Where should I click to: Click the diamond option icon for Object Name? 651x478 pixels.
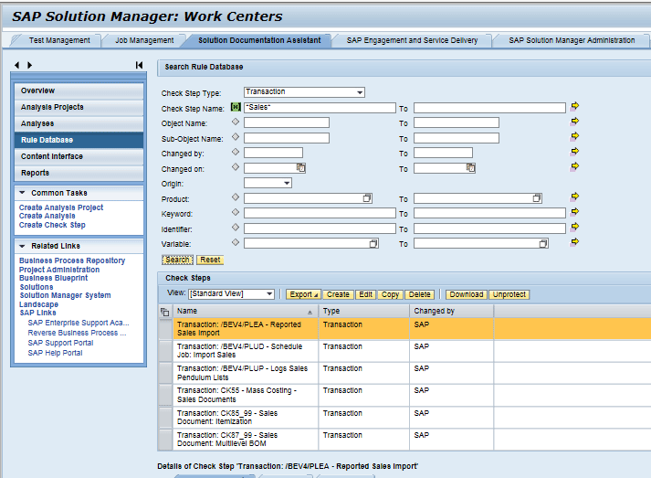(x=236, y=122)
